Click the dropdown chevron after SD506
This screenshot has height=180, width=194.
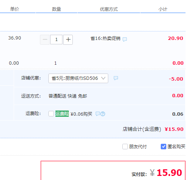point(103,78)
